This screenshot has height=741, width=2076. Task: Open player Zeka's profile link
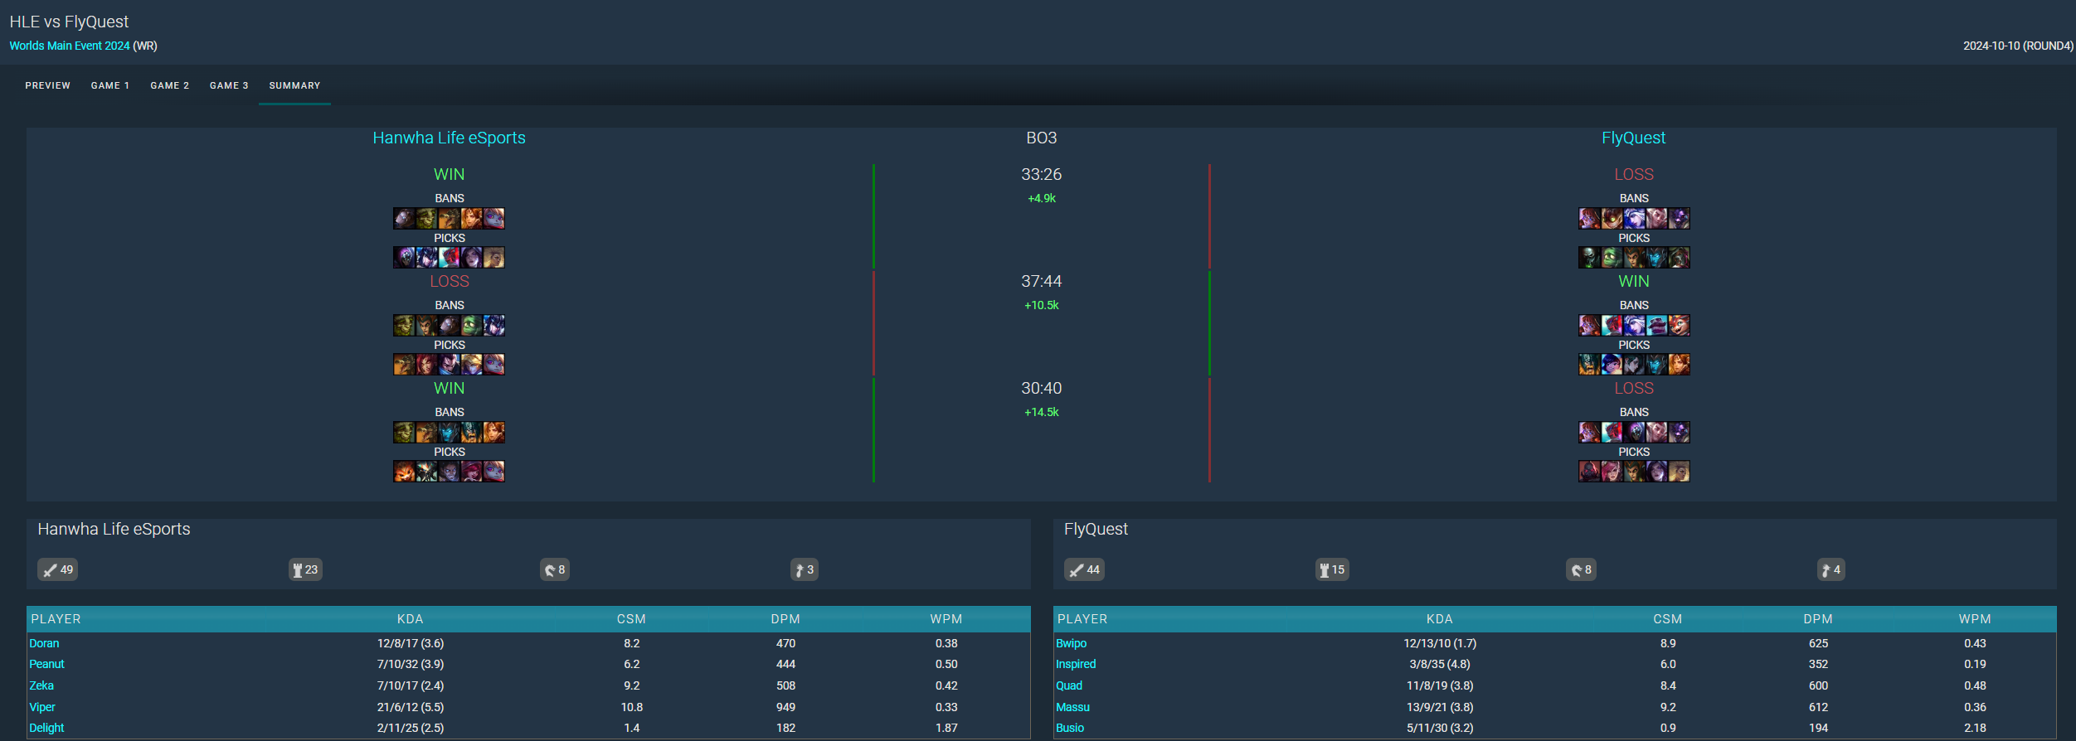(x=41, y=685)
